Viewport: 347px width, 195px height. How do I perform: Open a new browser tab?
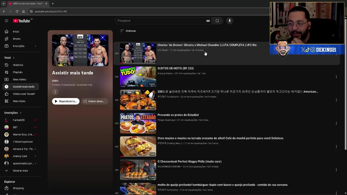click(53, 4)
